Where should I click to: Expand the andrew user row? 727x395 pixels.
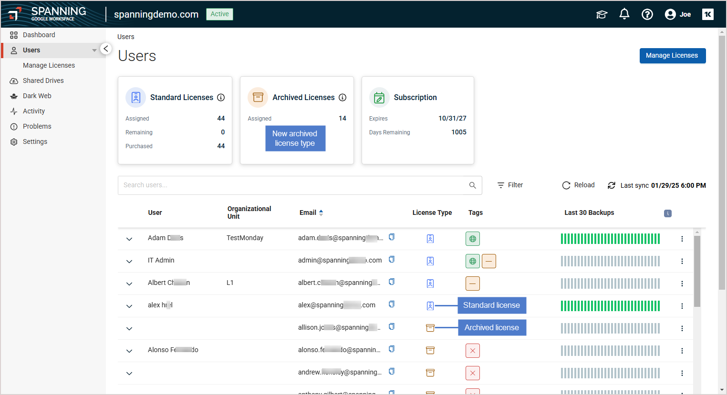(129, 374)
